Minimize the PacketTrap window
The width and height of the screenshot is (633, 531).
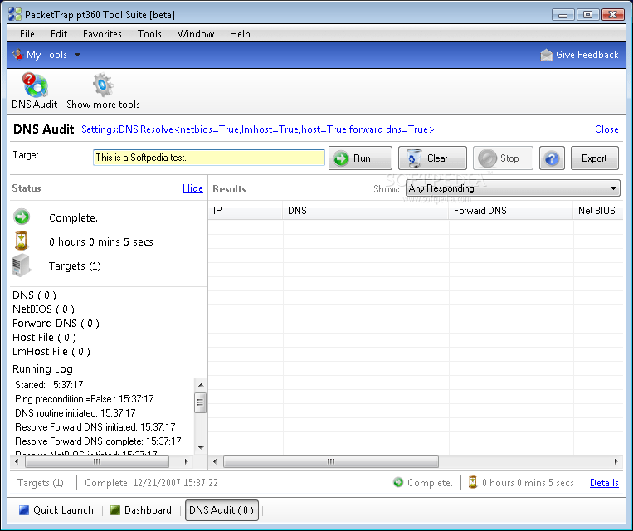[x=563, y=15]
